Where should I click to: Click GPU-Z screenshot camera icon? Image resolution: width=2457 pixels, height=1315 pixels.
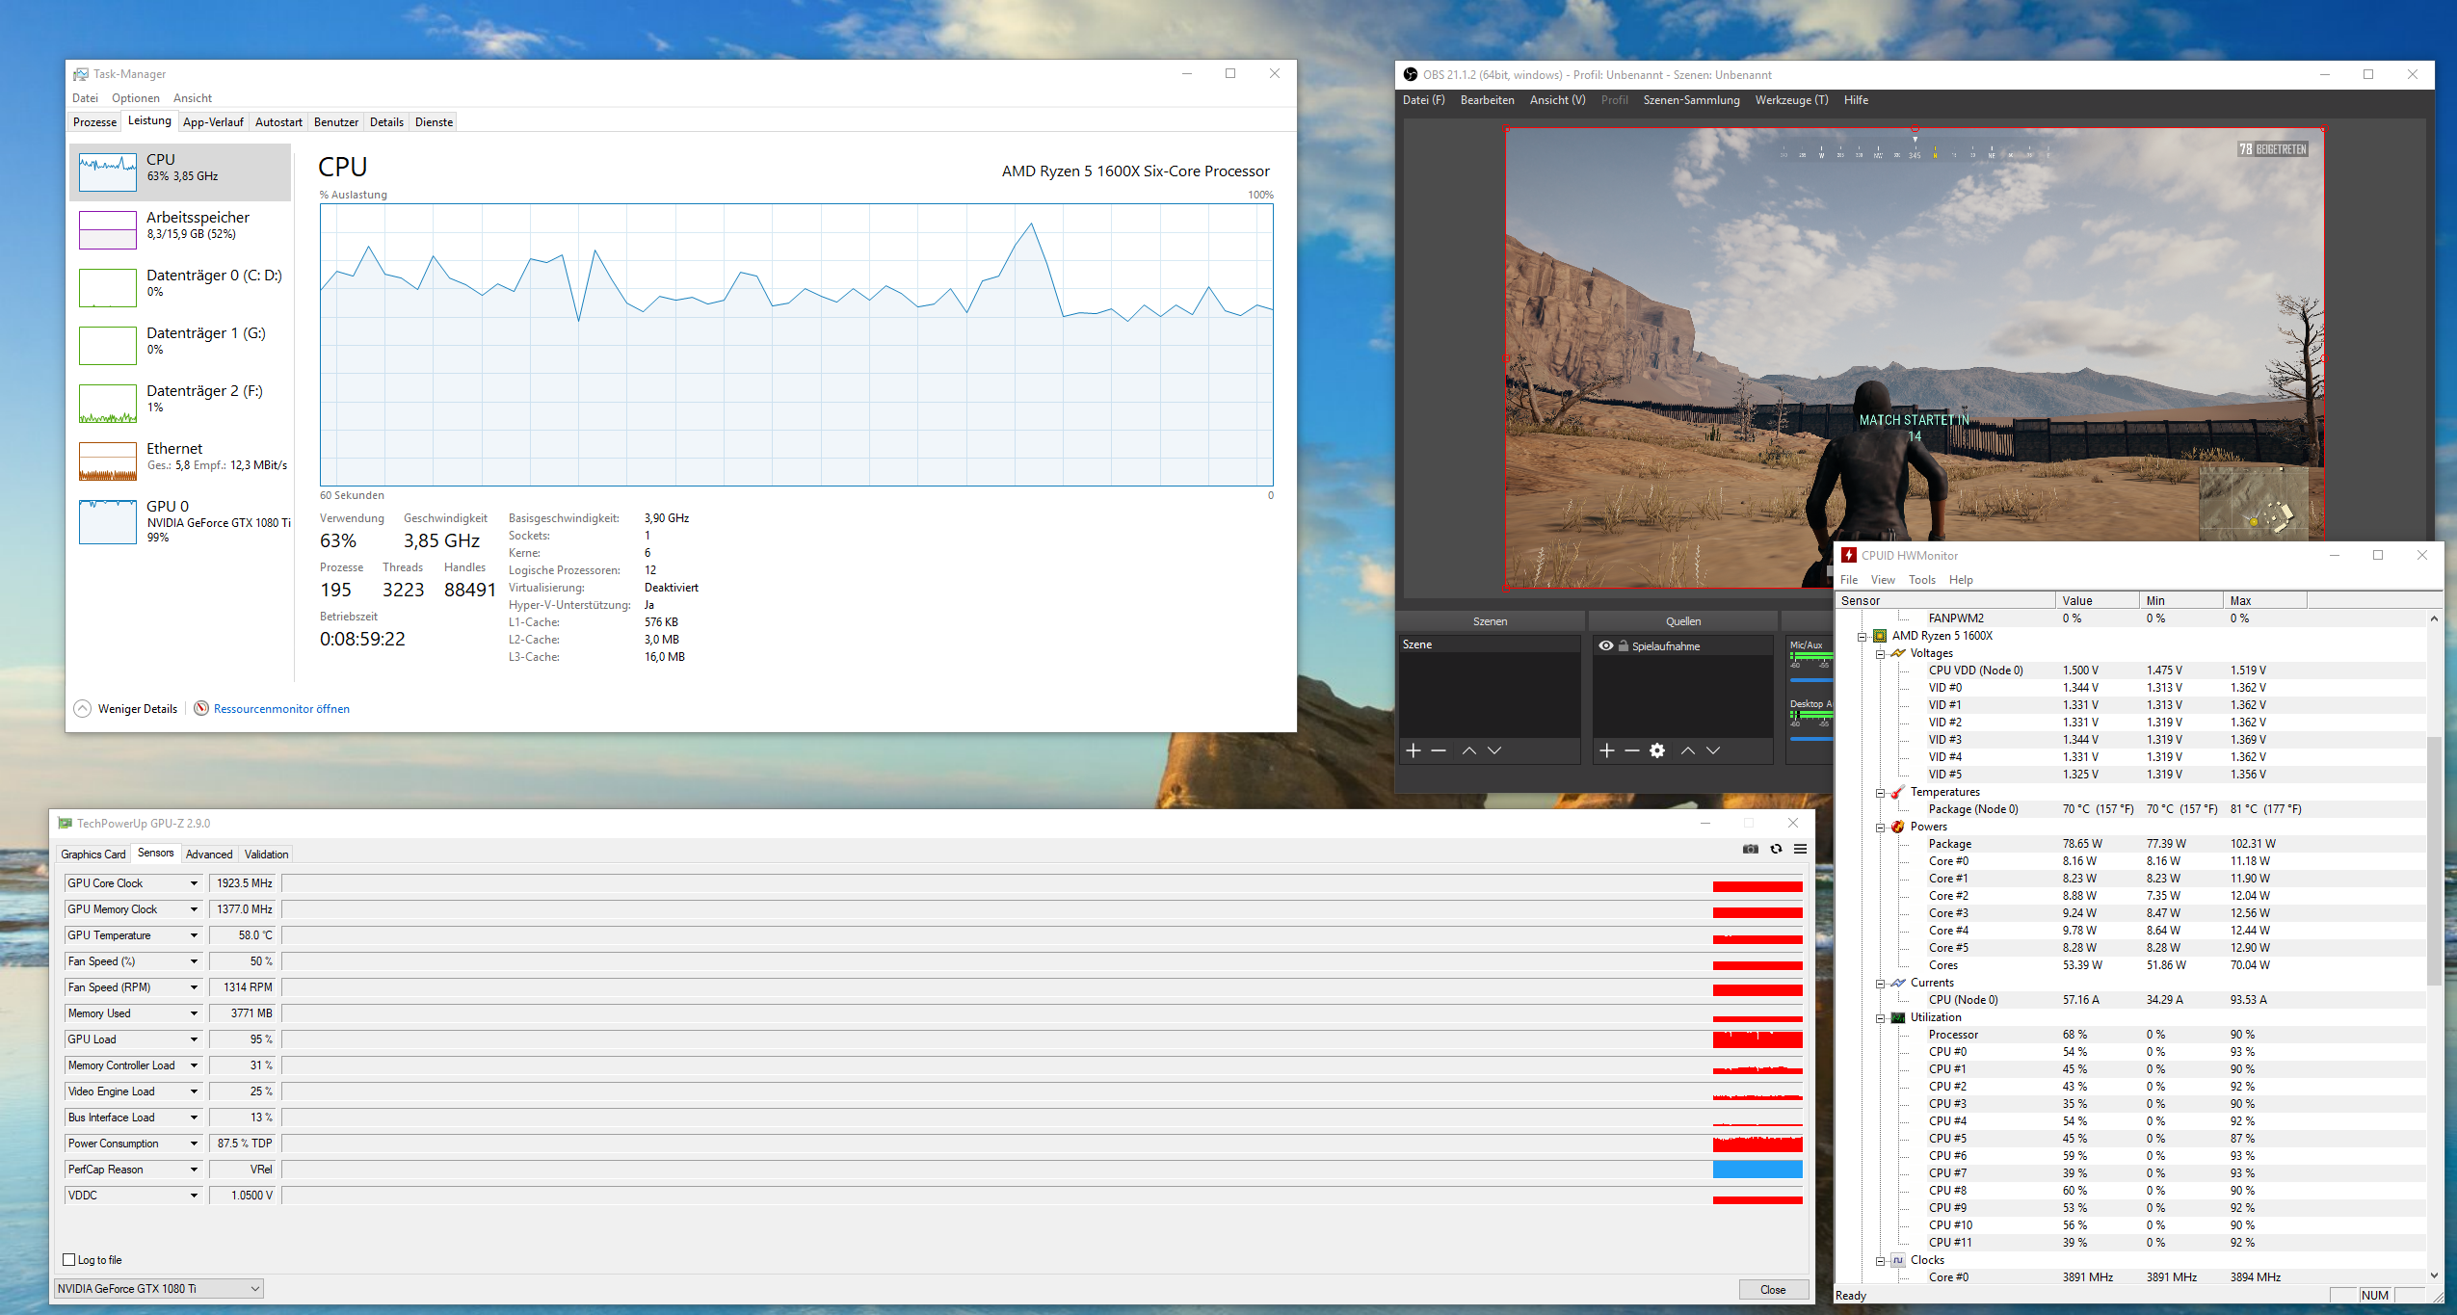coord(1750,849)
